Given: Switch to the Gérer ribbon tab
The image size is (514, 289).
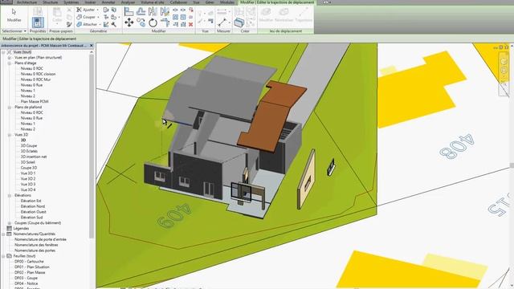Looking at the screenshot, I should pyautogui.click(x=210, y=2).
